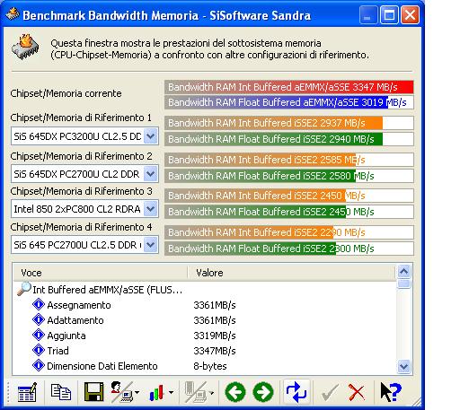Click the info icon next to Adattamento

point(39,319)
